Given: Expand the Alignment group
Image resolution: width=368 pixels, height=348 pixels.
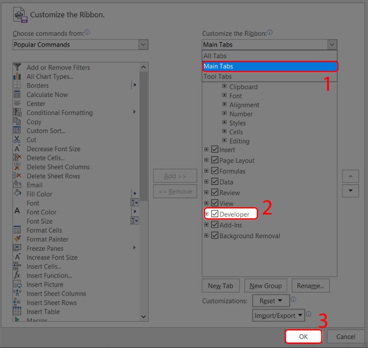Looking at the screenshot, I should point(224,104).
